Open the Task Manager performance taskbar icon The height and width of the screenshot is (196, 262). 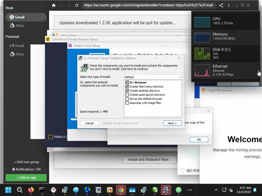(x=132, y=190)
